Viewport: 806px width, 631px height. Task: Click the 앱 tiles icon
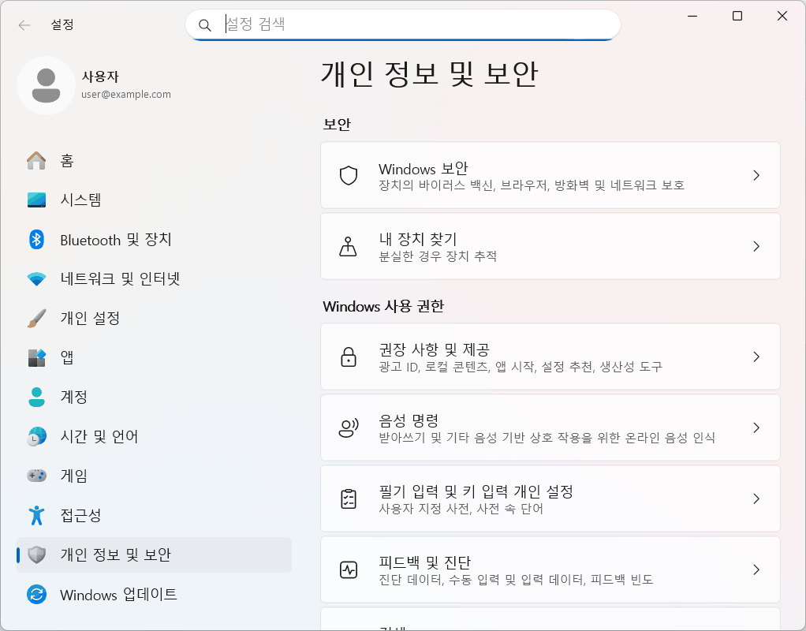click(x=36, y=357)
